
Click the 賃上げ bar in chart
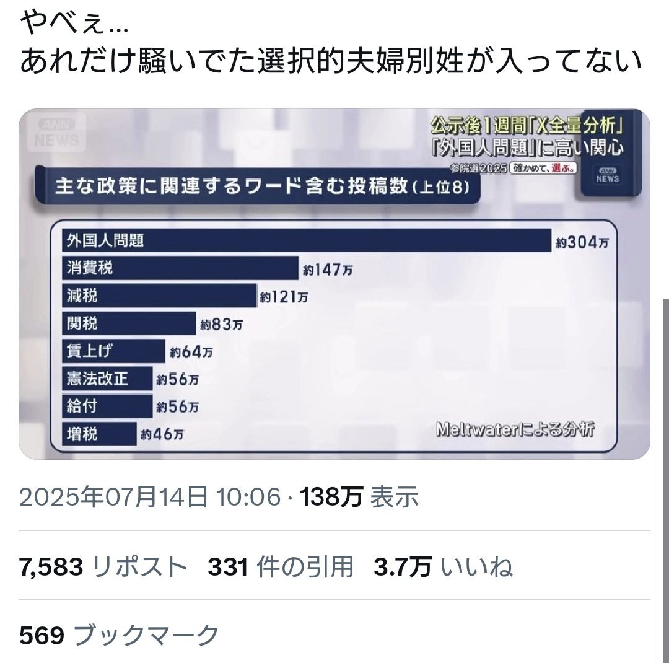tap(113, 351)
